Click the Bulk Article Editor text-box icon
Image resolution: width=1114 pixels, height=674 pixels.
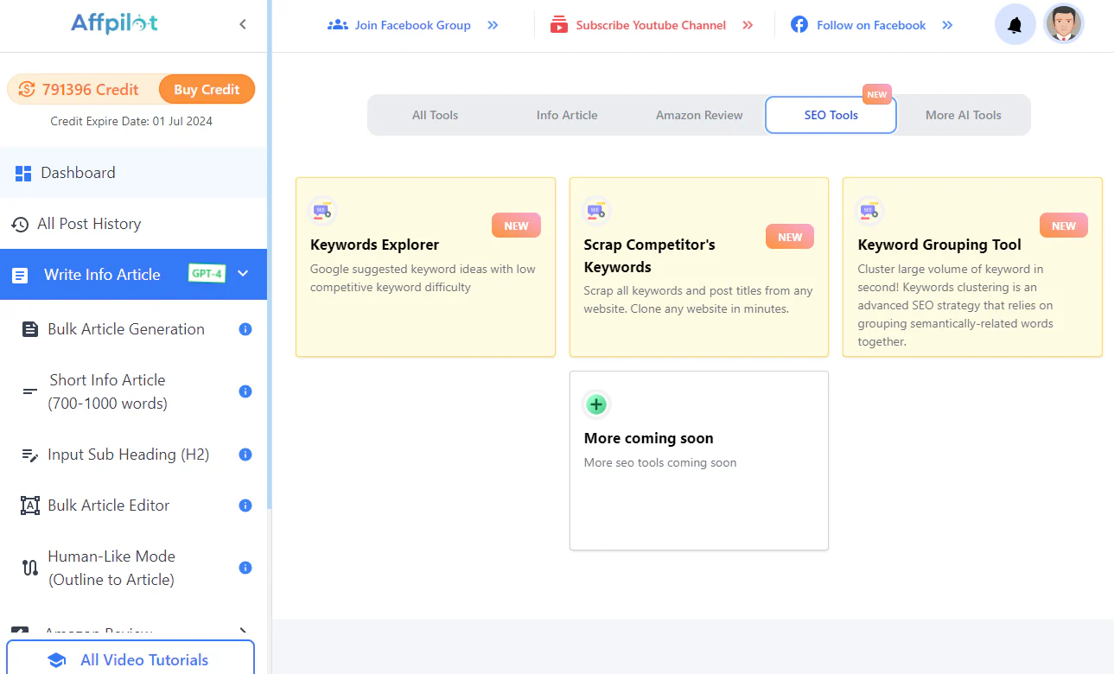click(x=30, y=506)
